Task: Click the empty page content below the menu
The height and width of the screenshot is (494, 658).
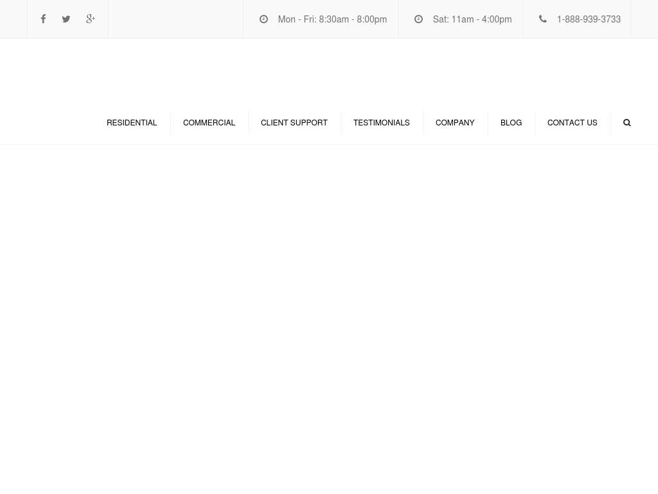Action: tap(329, 309)
